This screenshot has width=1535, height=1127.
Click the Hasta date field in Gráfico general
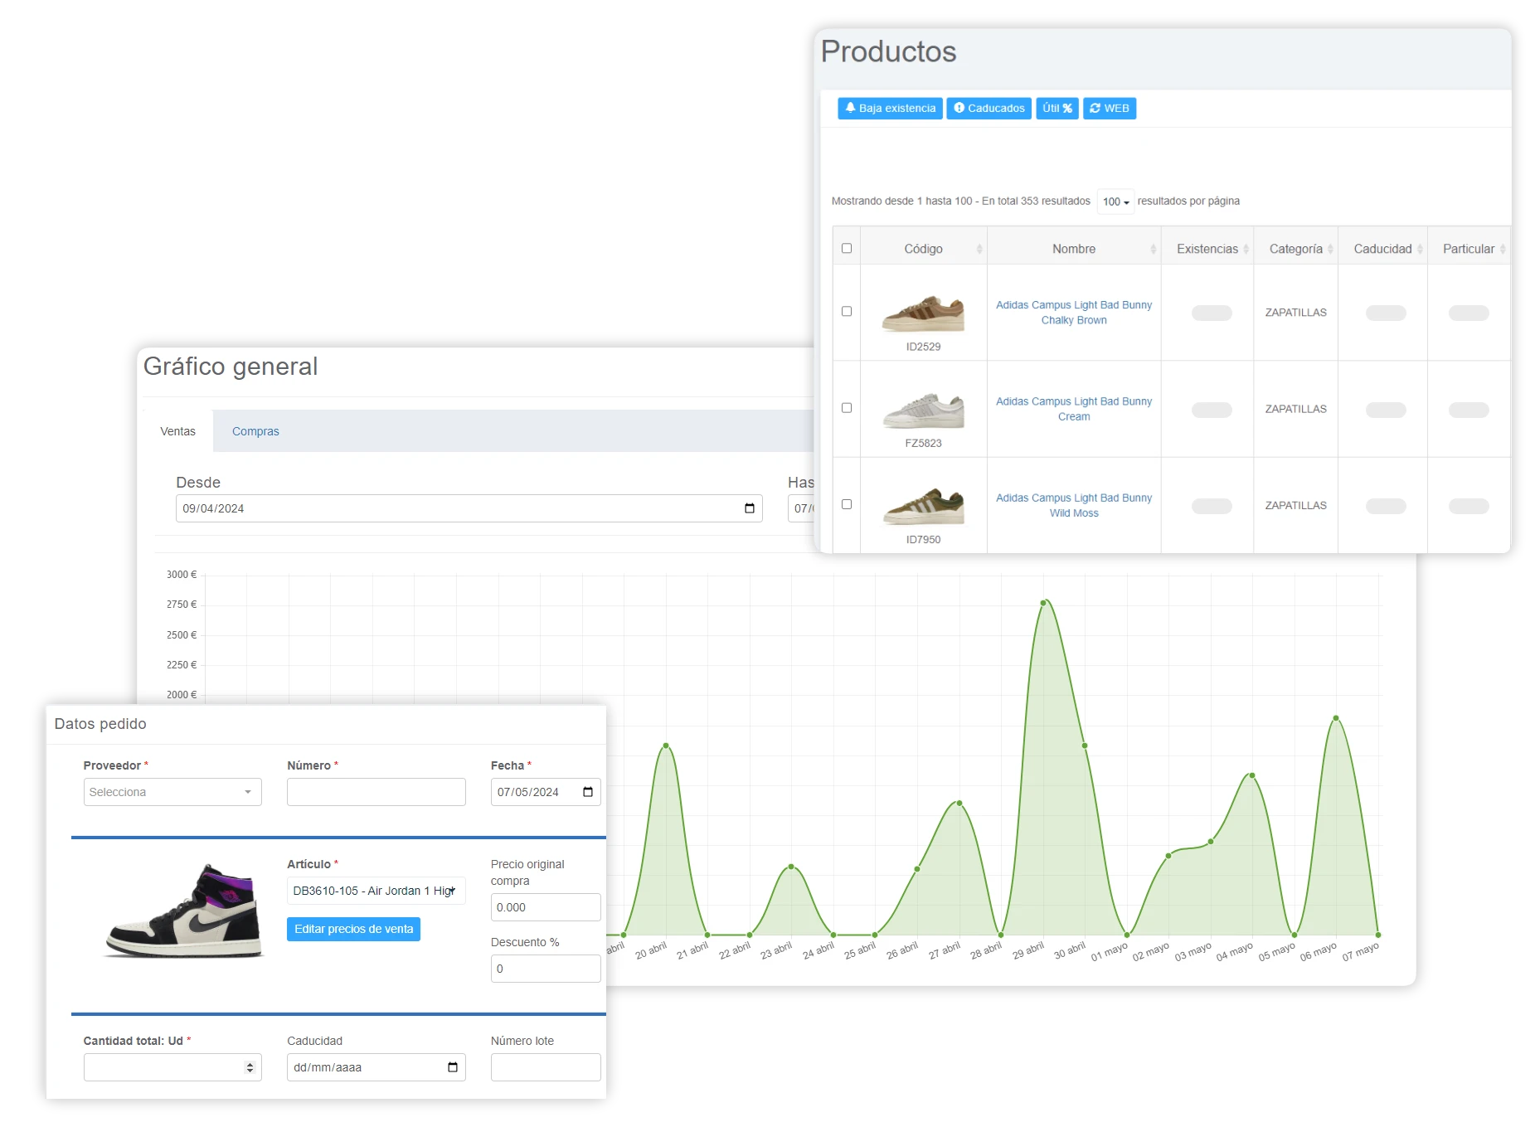pyautogui.click(x=802, y=508)
